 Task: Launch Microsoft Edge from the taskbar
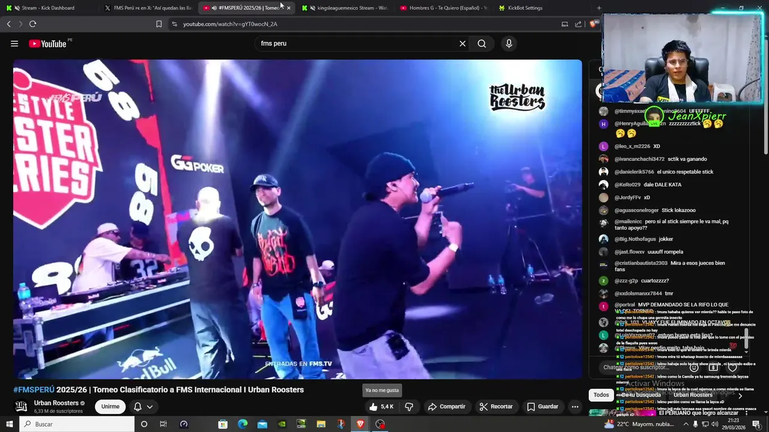[242, 424]
